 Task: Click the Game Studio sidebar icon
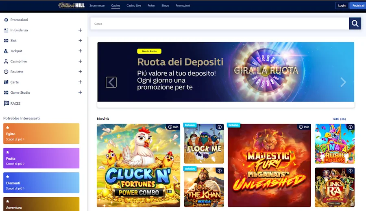6,92
